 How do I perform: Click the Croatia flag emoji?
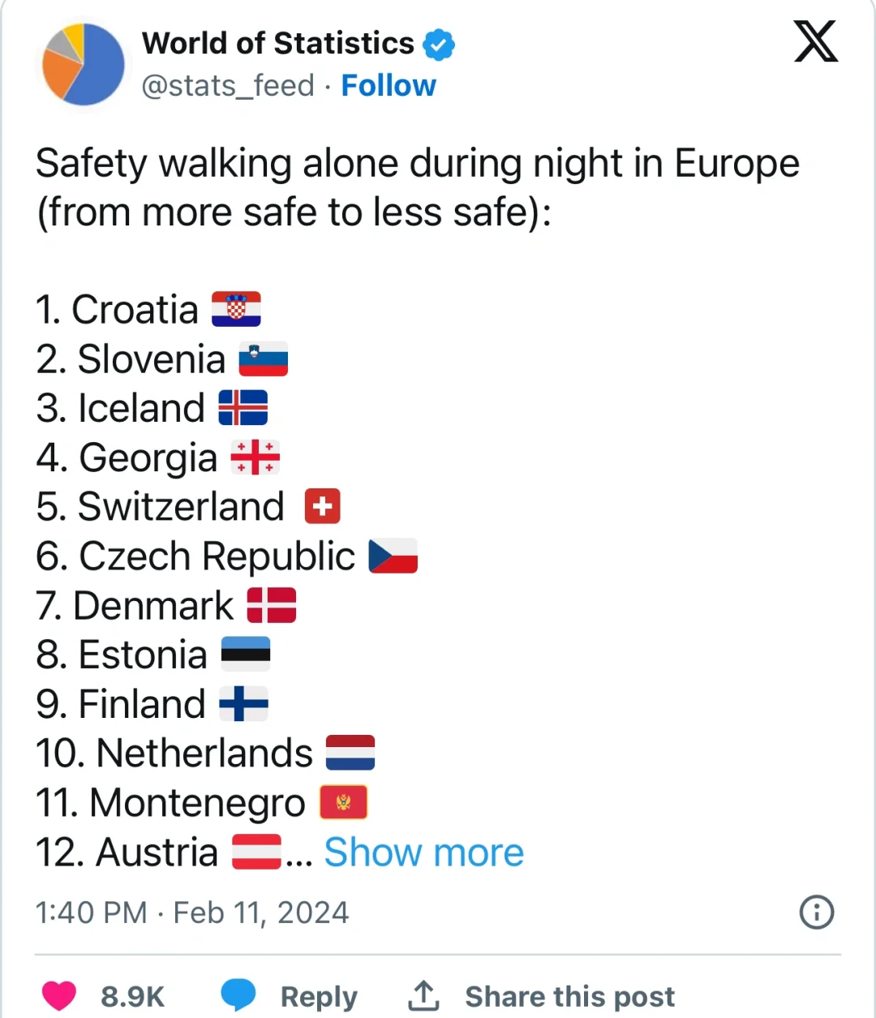[236, 309]
